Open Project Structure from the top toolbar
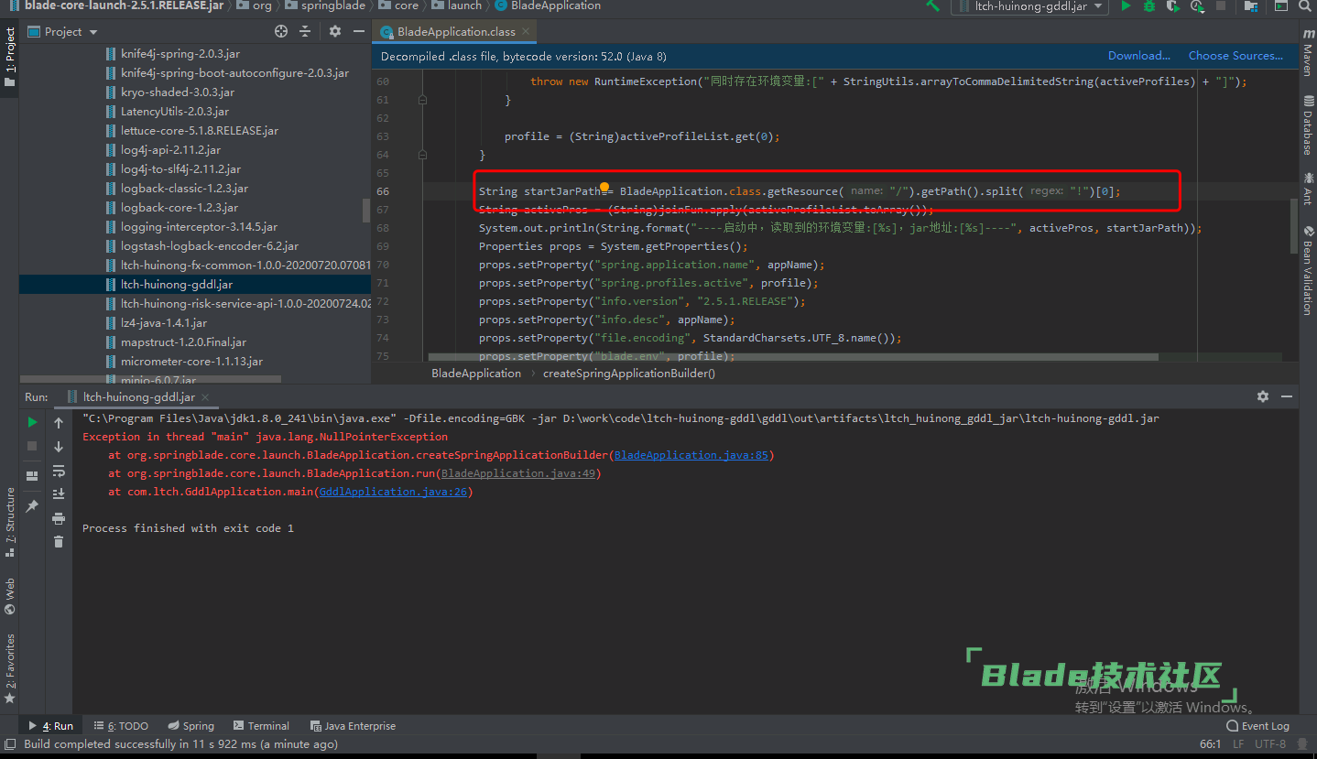 pyautogui.click(x=1252, y=5)
